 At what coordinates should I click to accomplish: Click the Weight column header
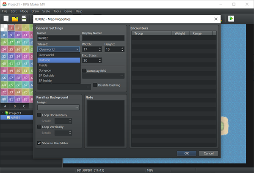(x=181, y=33)
